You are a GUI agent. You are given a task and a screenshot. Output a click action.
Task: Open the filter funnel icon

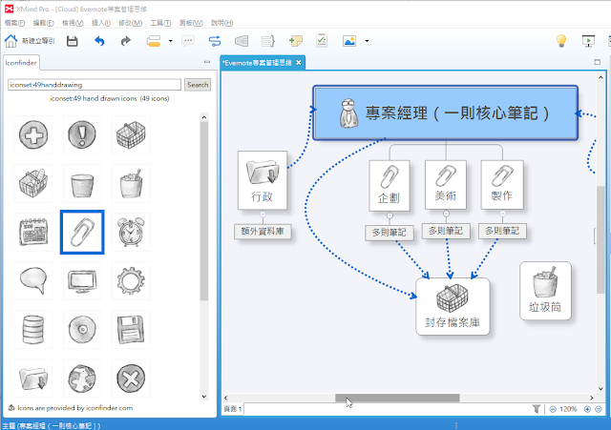tap(537, 409)
